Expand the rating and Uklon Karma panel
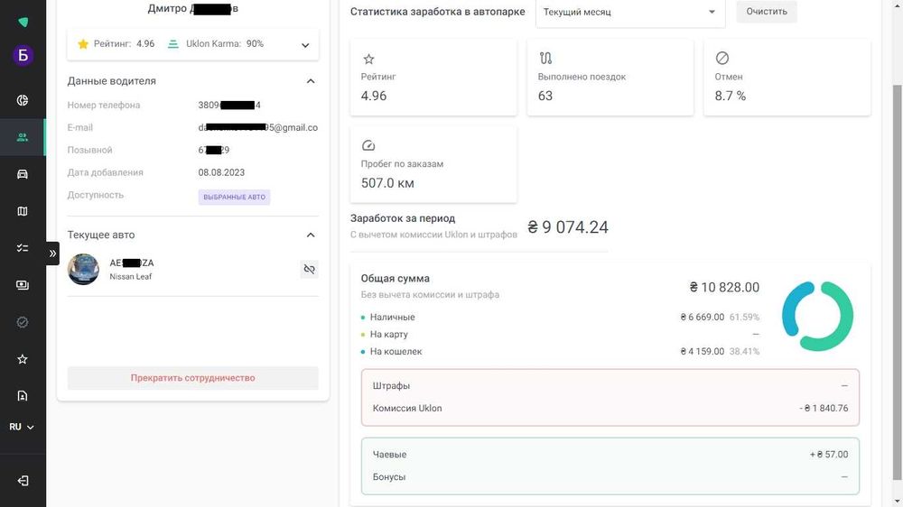The width and height of the screenshot is (903, 507). click(305, 44)
